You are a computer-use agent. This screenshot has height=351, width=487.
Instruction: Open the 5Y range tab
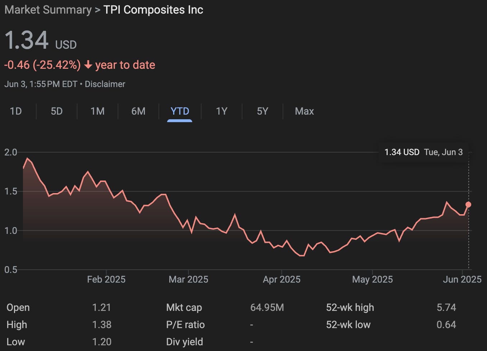[x=263, y=111]
